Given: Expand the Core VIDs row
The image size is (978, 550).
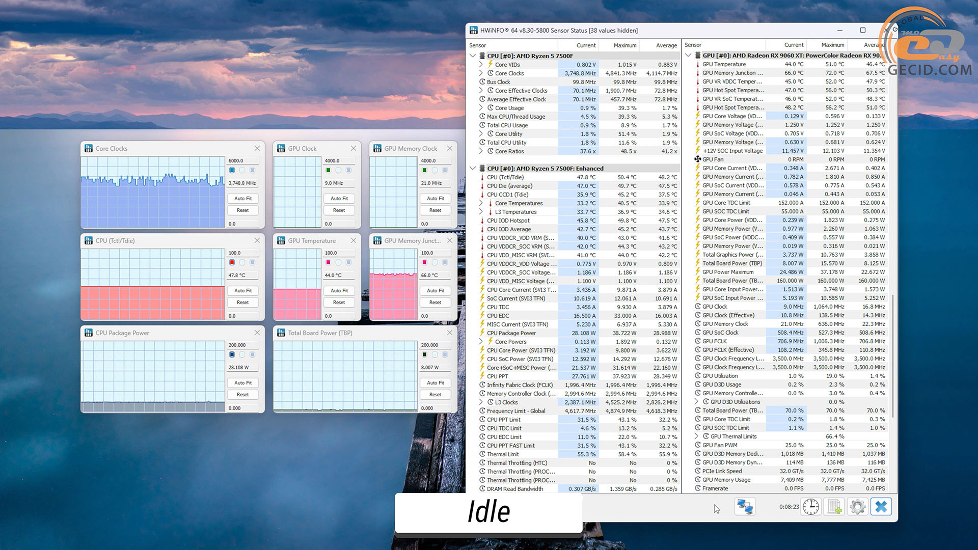Looking at the screenshot, I should click(481, 65).
